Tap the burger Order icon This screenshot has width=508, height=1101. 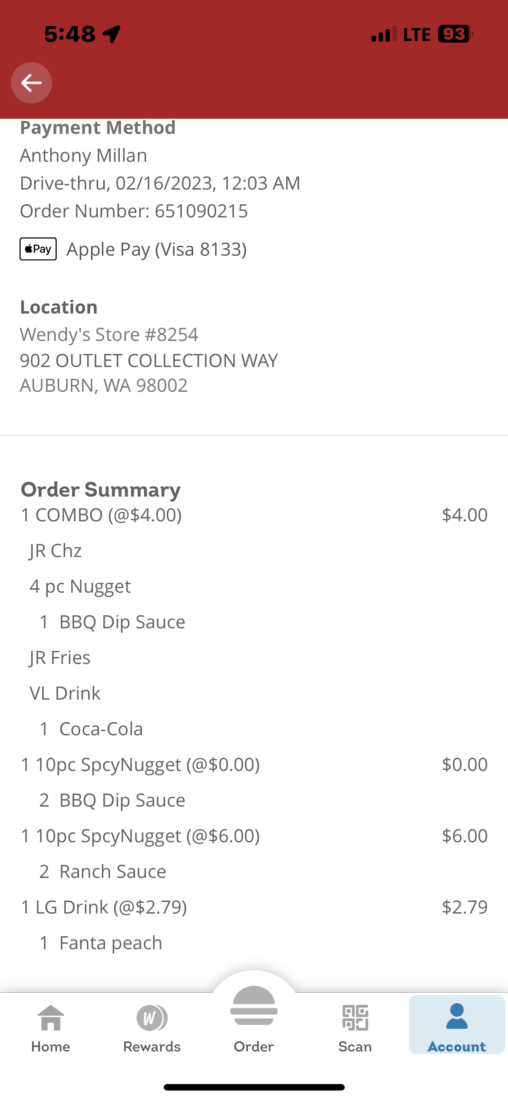pos(254,1006)
